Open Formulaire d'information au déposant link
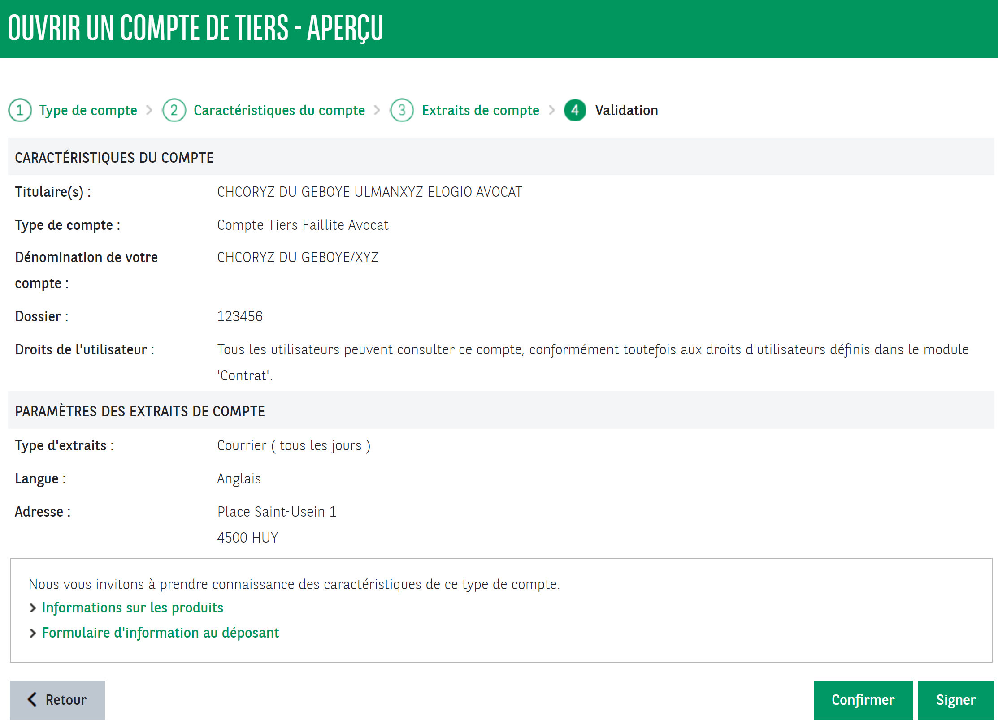 click(160, 633)
